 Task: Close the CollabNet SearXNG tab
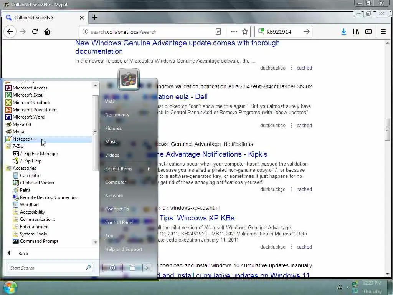pos(82,18)
